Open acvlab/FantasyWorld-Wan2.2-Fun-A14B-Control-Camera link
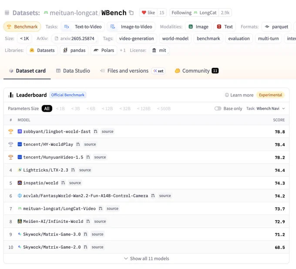The width and height of the screenshot is (296, 269). [x=85, y=195]
